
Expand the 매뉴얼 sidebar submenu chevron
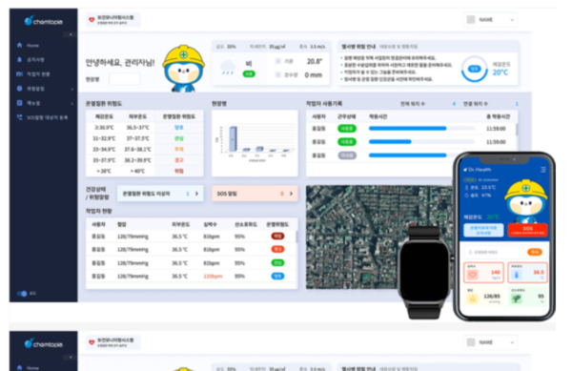click(71, 104)
